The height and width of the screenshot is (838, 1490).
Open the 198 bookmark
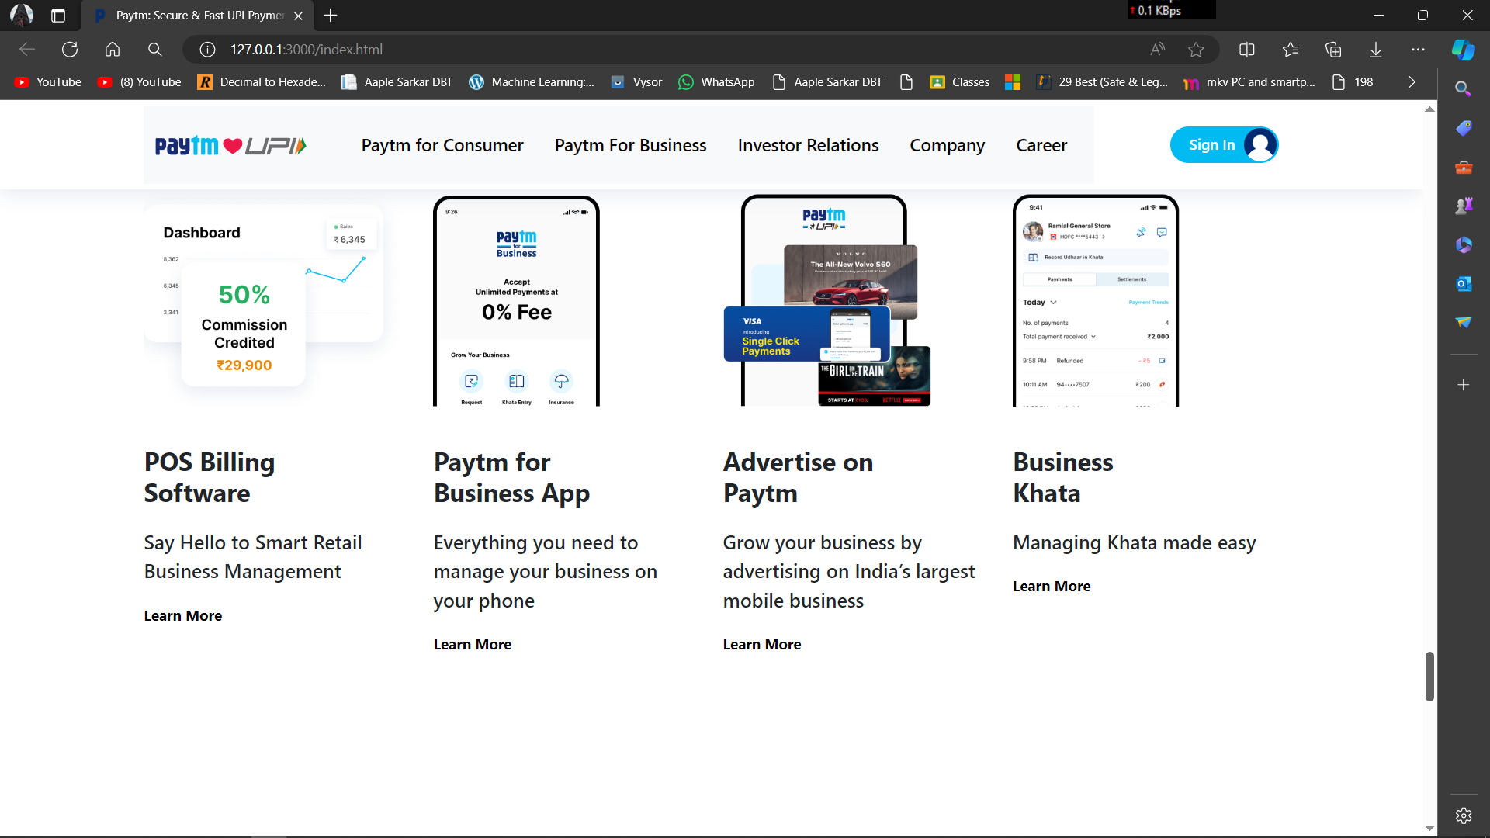click(x=1353, y=82)
